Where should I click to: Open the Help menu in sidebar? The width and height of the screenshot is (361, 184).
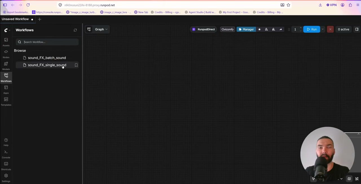6,142
